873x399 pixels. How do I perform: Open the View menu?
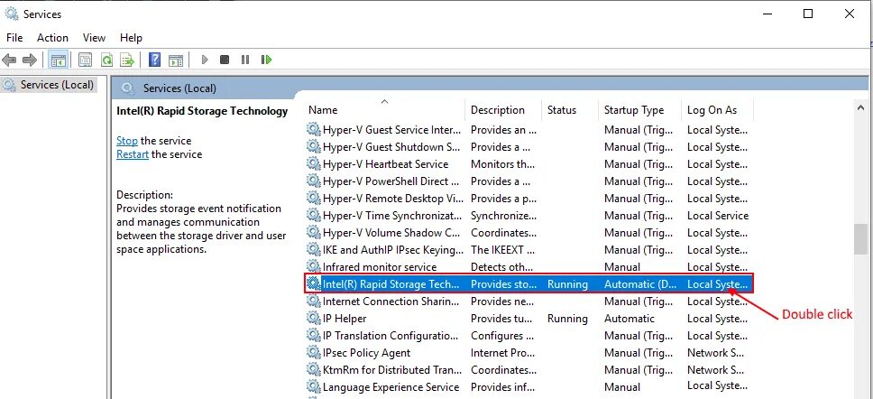coord(94,38)
